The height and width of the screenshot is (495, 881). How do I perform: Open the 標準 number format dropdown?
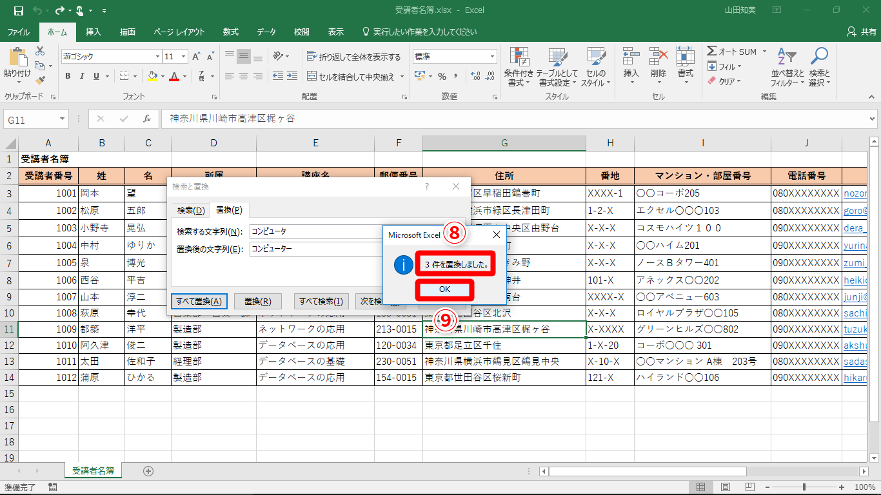pos(491,57)
